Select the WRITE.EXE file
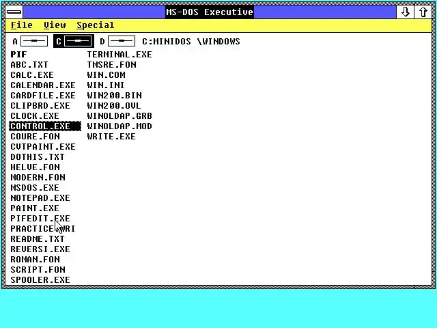Screen dimensions: 437x328 pyautogui.click(x=111, y=137)
